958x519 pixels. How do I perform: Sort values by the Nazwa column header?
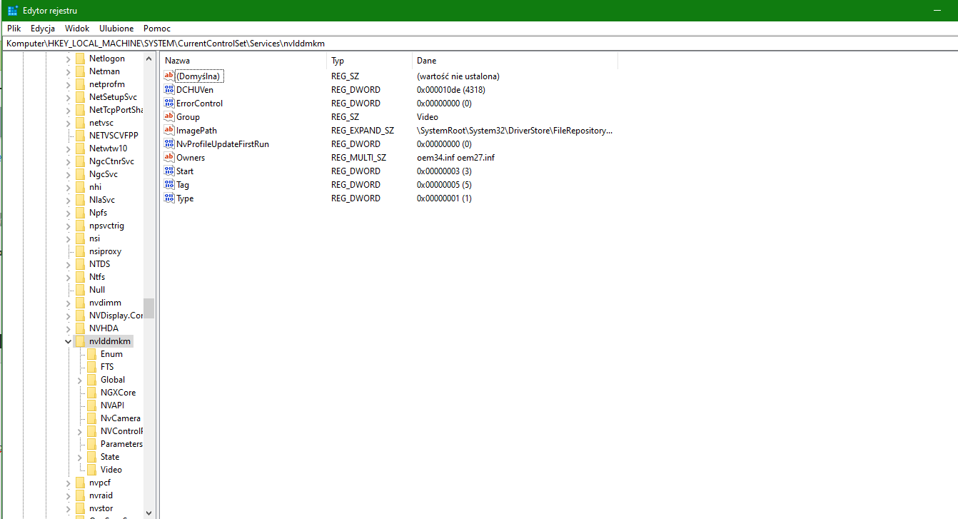(243, 61)
